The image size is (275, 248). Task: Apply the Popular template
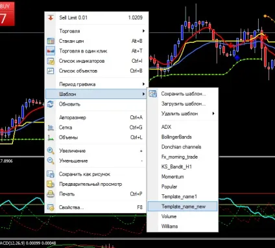click(x=182, y=186)
